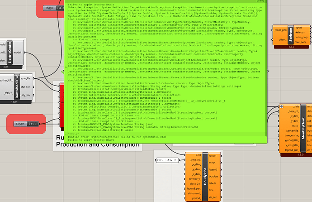Click the percentile_ input of MonthlyChart
This screenshot has width=312, height=202.
click(x=293, y=131)
